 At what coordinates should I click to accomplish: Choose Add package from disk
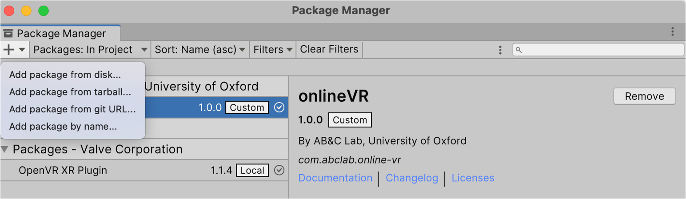(x=65, y=75)
